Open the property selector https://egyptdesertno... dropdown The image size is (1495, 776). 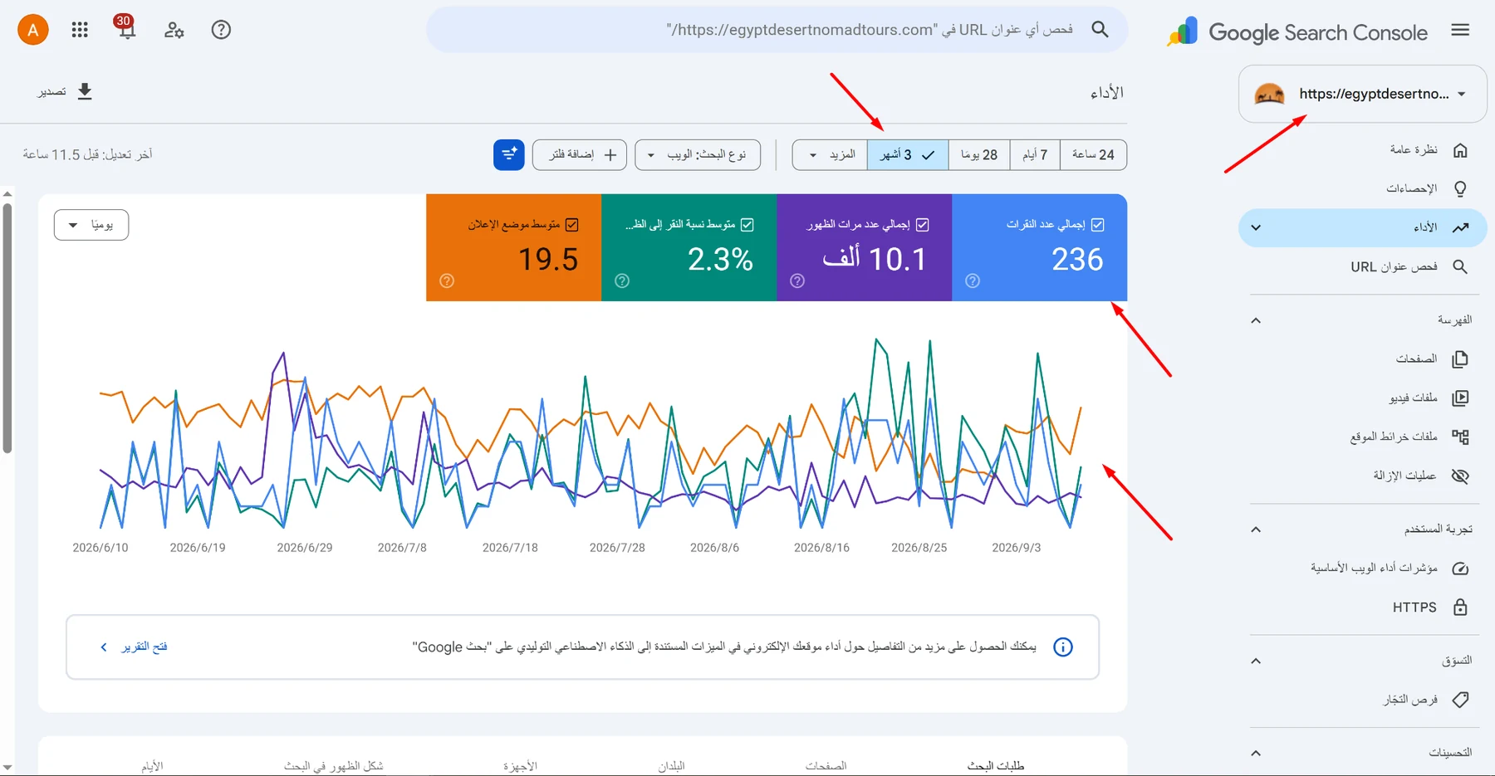pyautogui.click(x=1362, y=94)
